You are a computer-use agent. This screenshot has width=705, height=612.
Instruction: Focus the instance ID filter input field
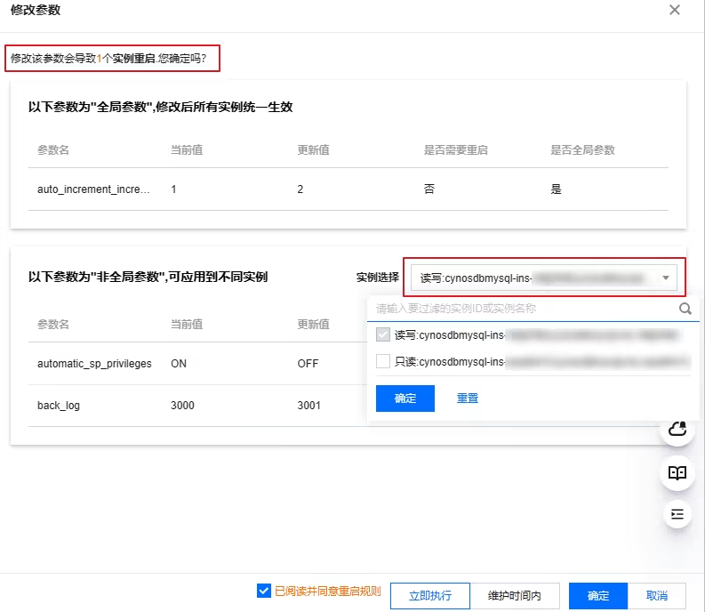click(x=525, y=309)
